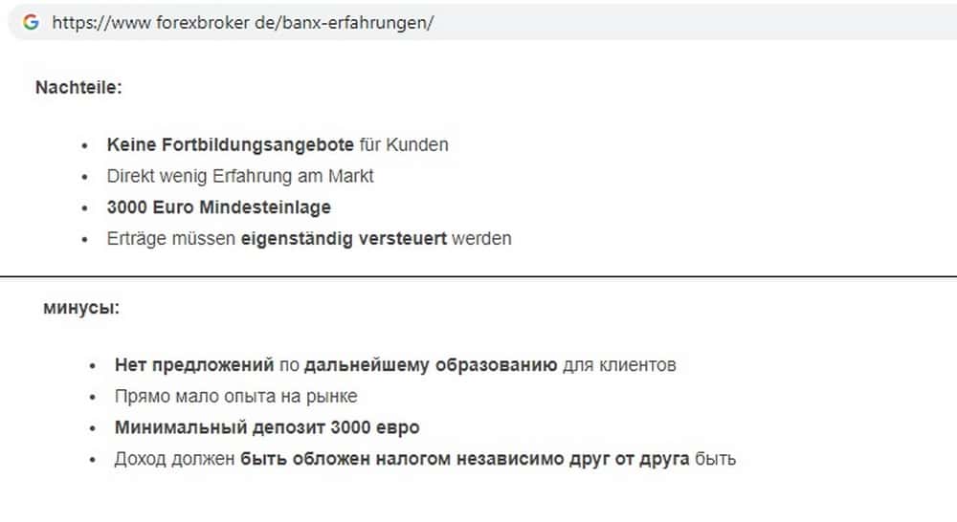Click the line "Direkt wenig Erfahrung am Markt"

tap(240, 176)
